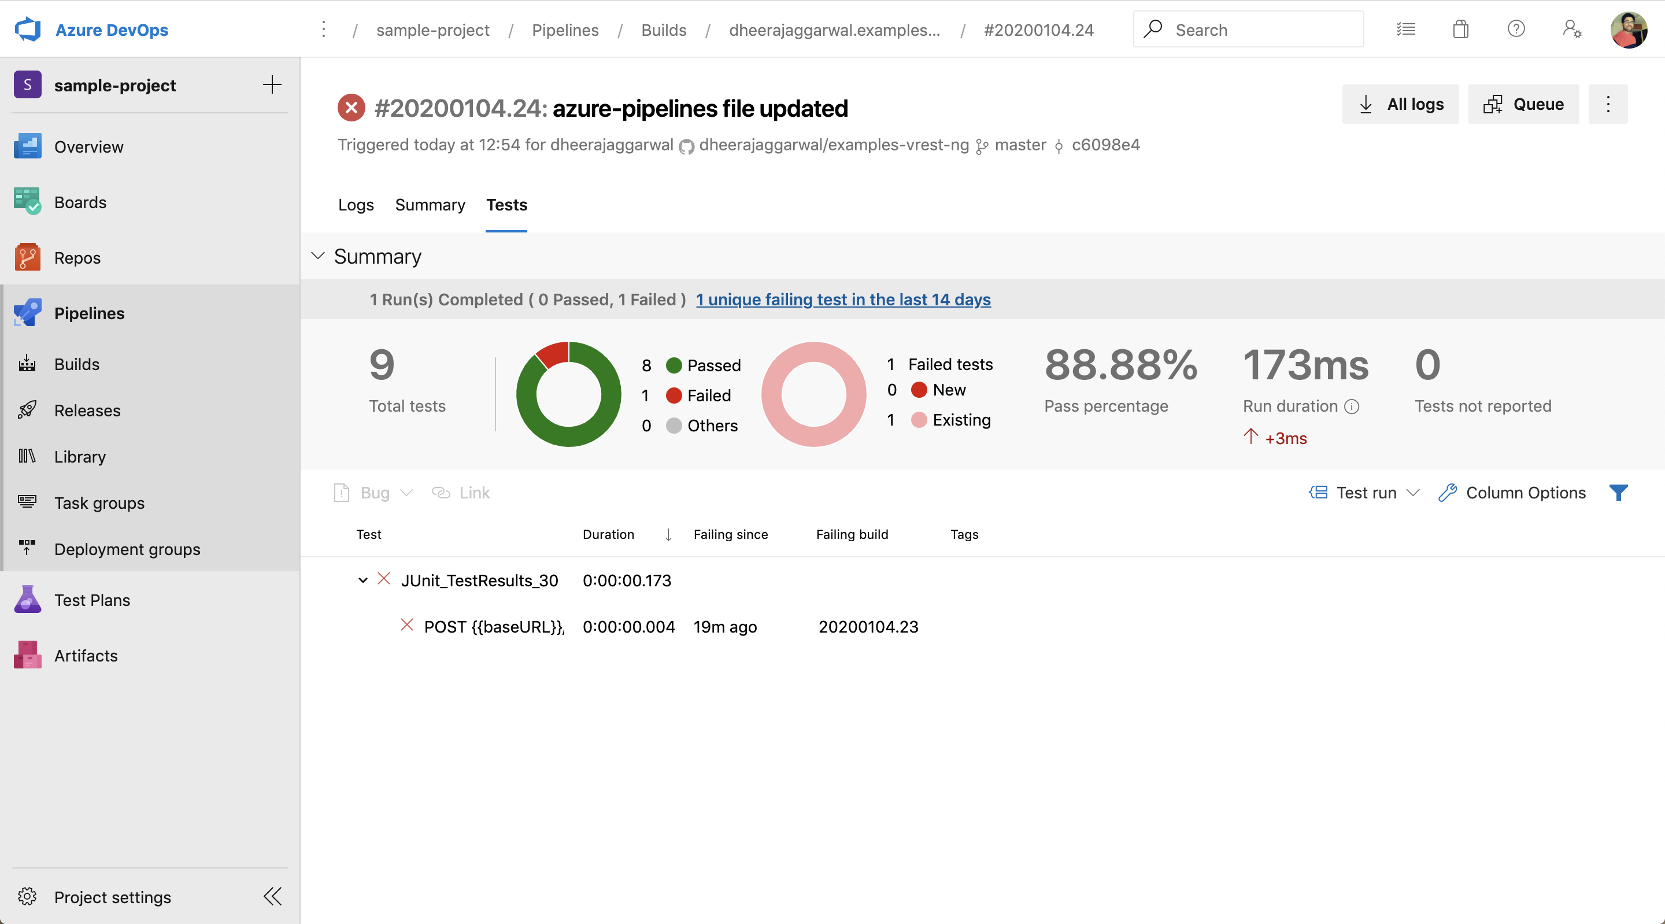Click the sample-project purple S icon
Viewport: 1665px width, 924px height.
click(x=28, y=84)
